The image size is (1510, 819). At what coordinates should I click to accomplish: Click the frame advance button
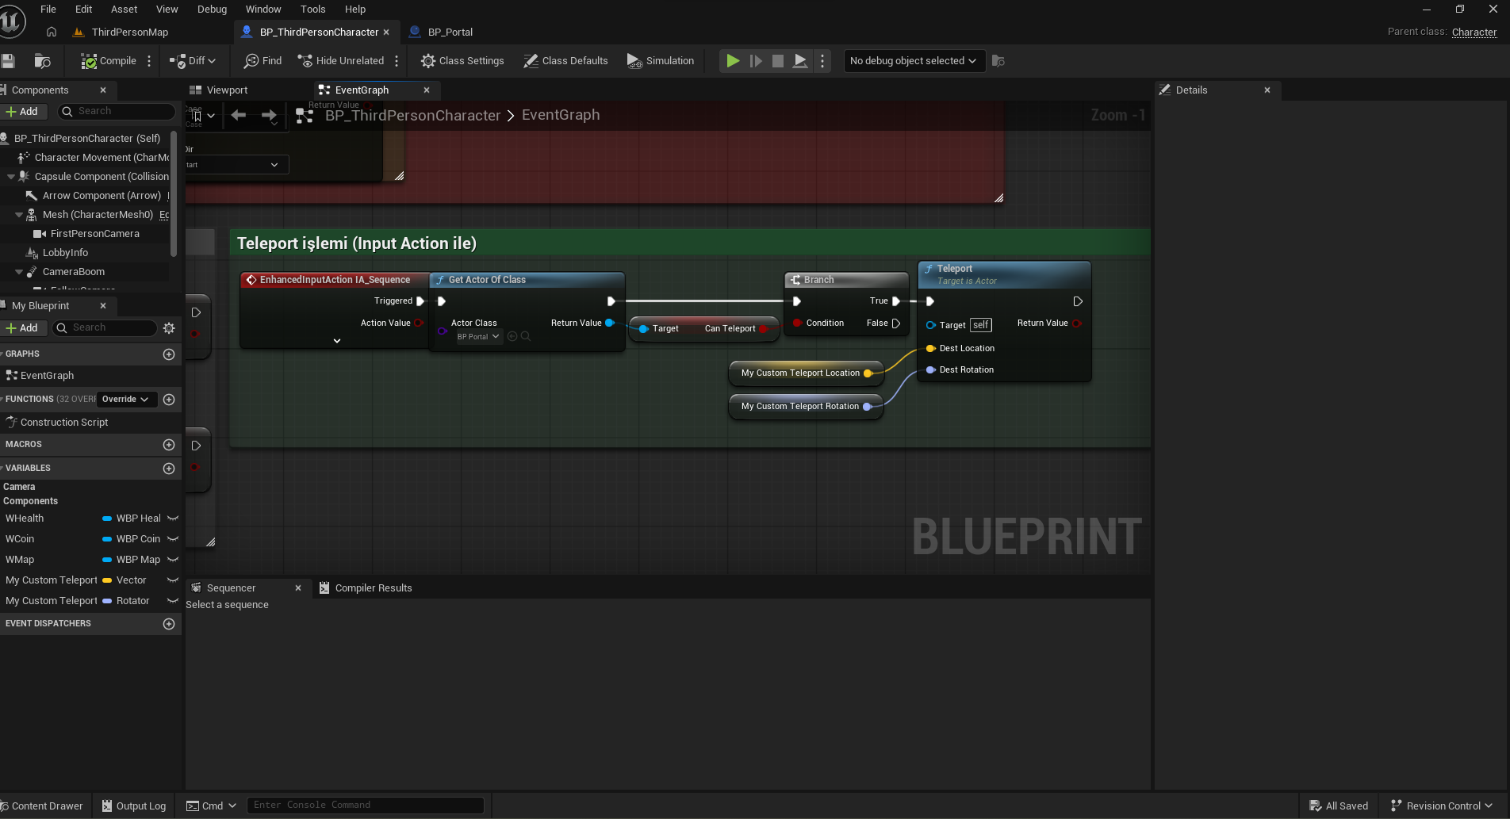pos(756,61)
